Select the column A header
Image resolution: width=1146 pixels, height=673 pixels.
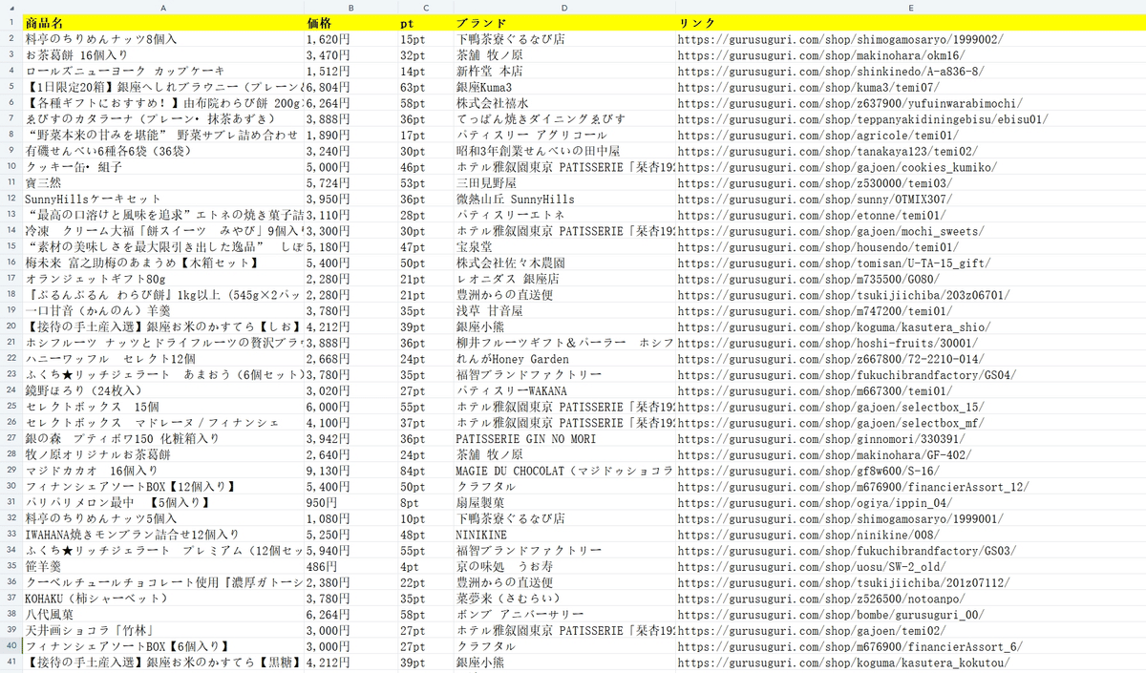[x=163, y=7]
